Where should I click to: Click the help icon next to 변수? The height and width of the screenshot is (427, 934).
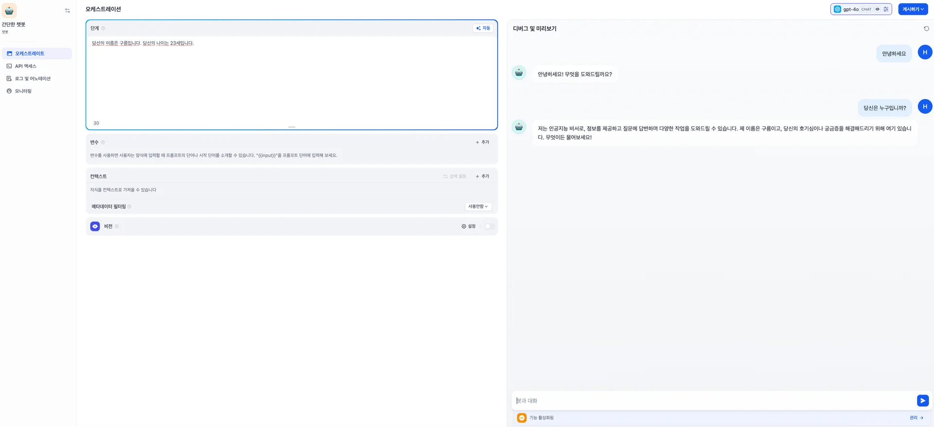coord(103,142)
